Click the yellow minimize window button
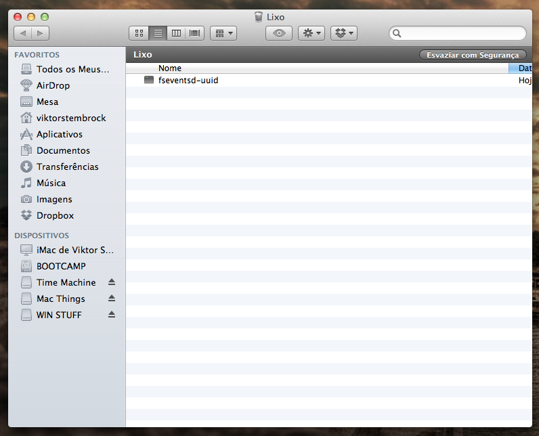 pyautogui.click(x=31, y=17)
